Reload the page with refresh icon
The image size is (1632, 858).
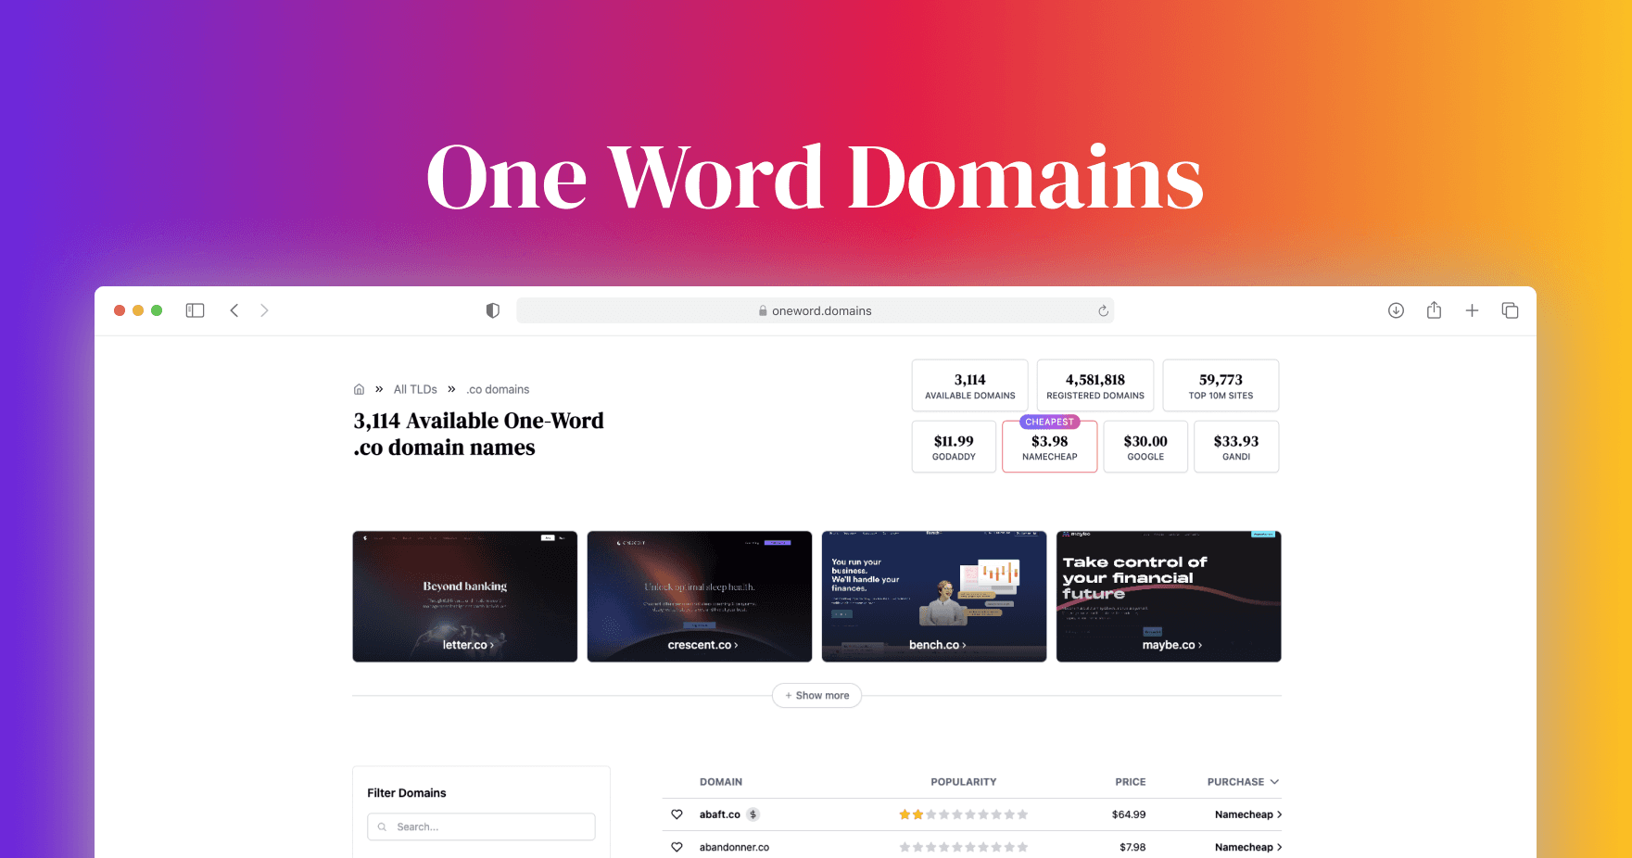1103,310
